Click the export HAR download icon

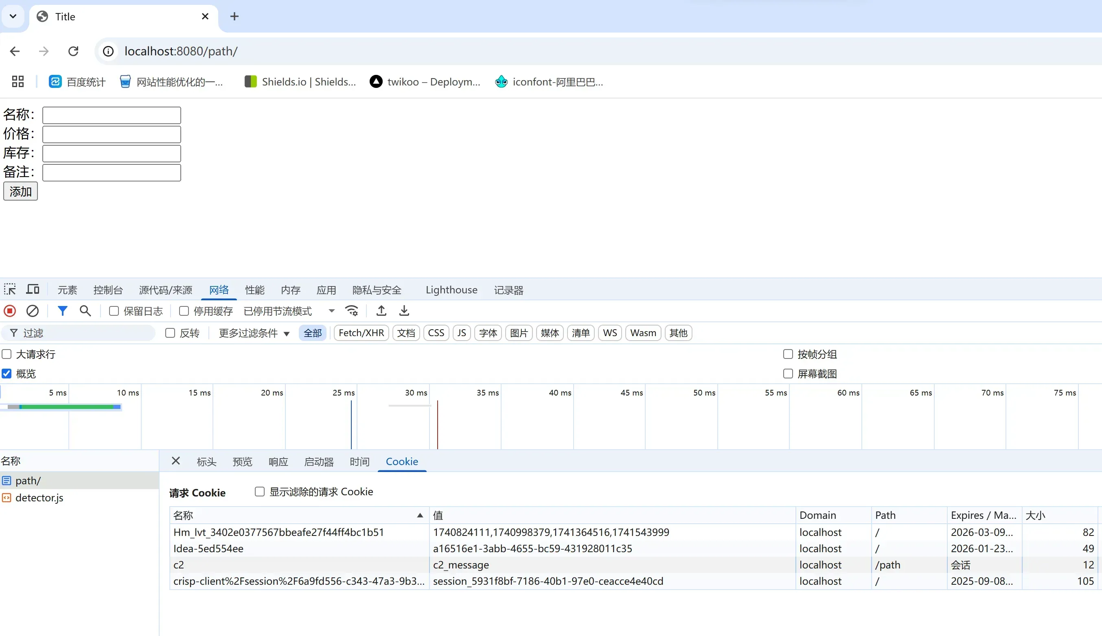pos(404,311)
